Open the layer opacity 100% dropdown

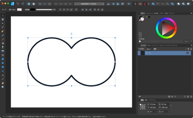149,49
